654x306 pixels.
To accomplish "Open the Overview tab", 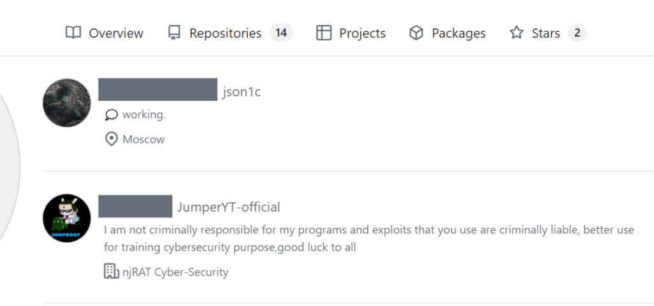I will (104, 33).
